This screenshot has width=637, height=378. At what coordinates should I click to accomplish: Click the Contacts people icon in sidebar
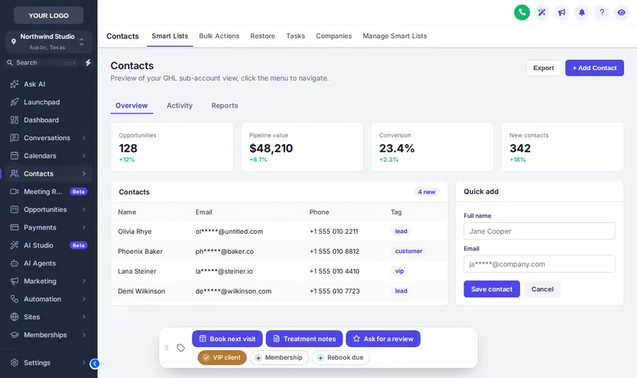click(x=14, y=173)
